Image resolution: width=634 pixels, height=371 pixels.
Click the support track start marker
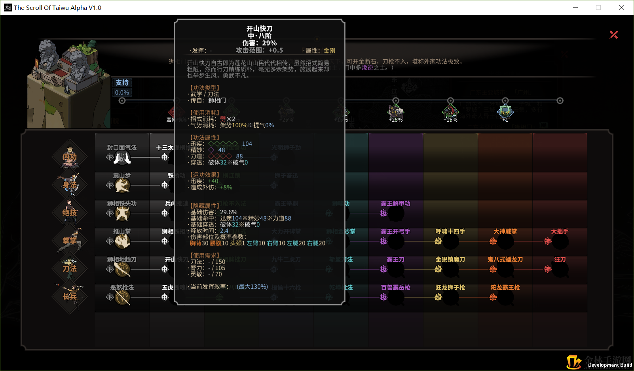click(x=122, y=101)
